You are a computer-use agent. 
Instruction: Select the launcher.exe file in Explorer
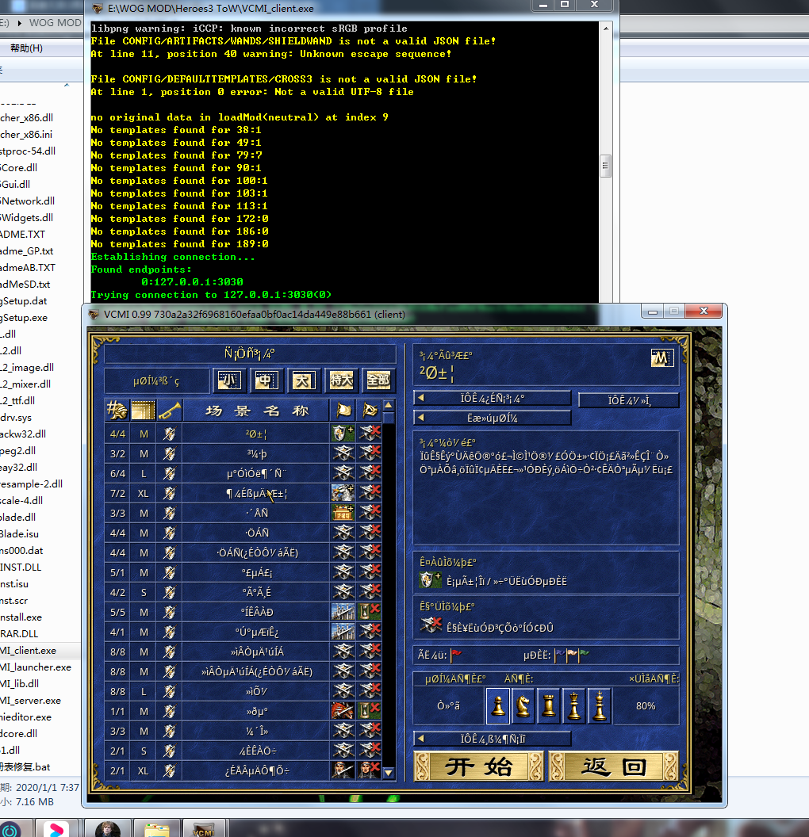[36, 667]
